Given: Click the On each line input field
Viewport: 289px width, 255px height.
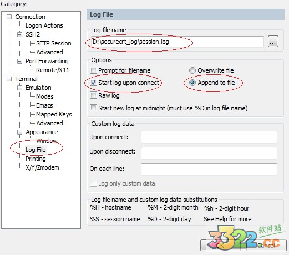Looking at the screenshot, I should pos(209,169).
